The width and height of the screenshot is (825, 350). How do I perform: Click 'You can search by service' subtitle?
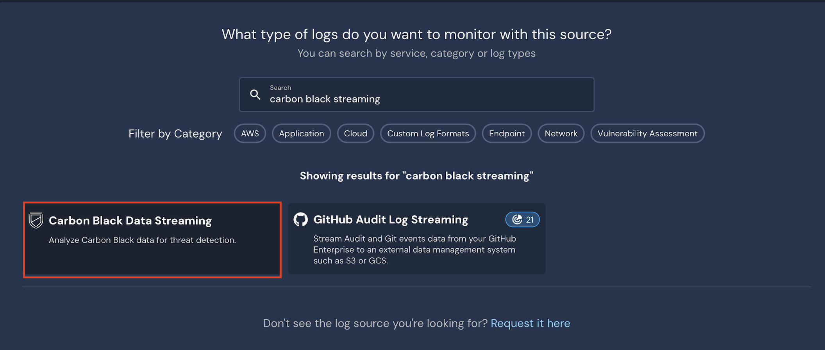(x=416, y=53)
